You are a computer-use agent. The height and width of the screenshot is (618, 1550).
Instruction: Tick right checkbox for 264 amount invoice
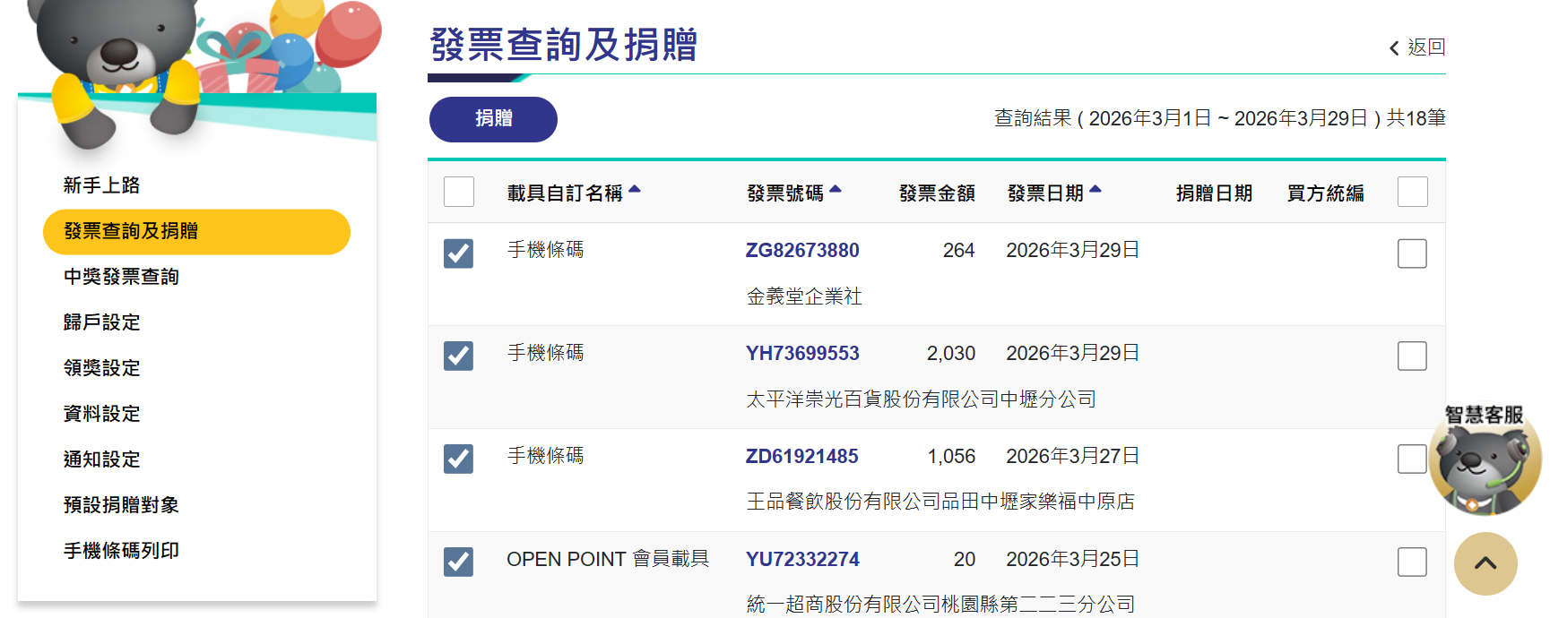tap(1412, 253)
